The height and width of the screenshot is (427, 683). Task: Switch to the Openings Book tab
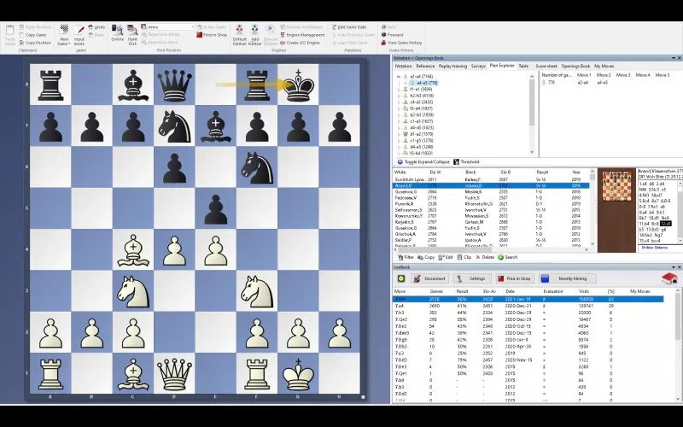pyautogui.click(x=575, y=66)
